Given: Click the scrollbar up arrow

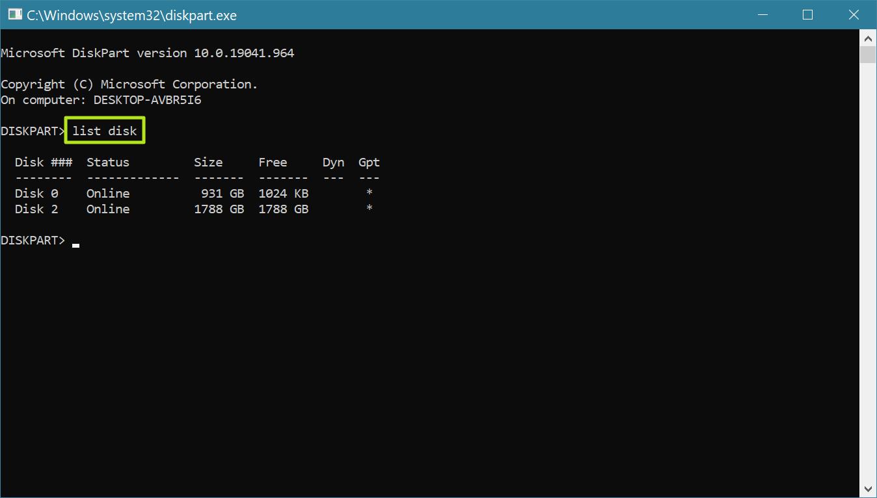Looking at the screenshot, I should (x=868, y=38).
